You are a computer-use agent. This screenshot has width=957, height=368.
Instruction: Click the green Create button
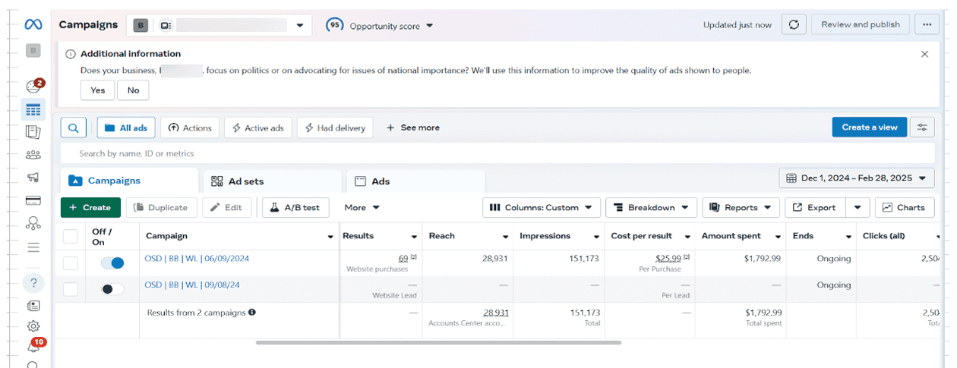pos(90,207)
